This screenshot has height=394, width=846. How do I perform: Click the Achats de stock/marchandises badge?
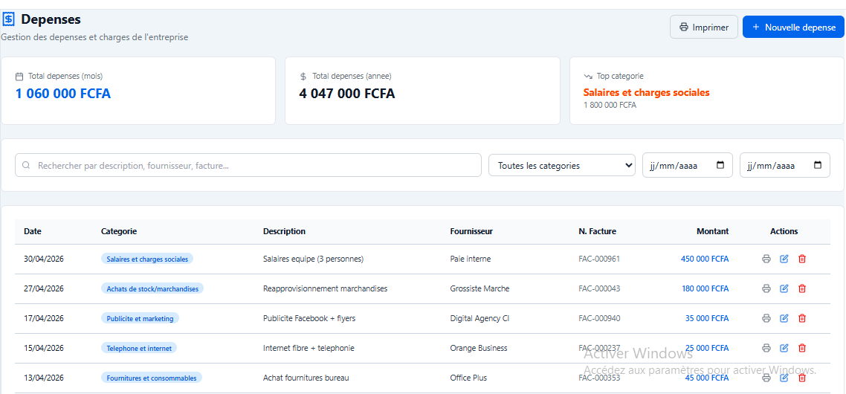(x=152, y=288)
